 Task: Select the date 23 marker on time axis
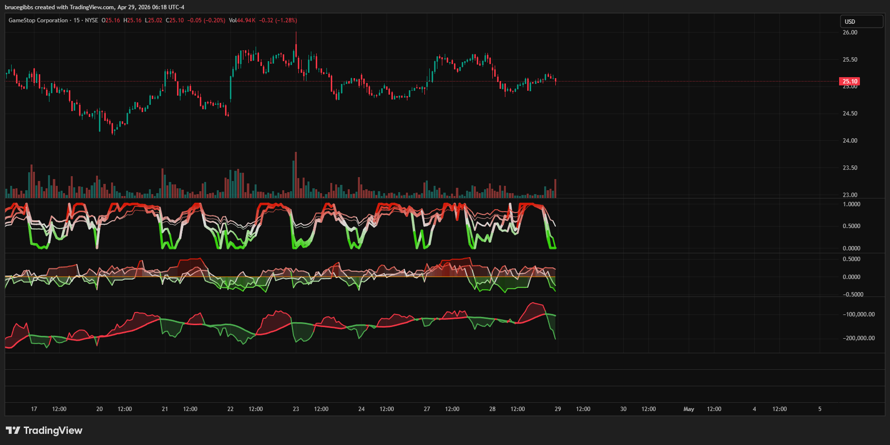[x=296, y=409]
